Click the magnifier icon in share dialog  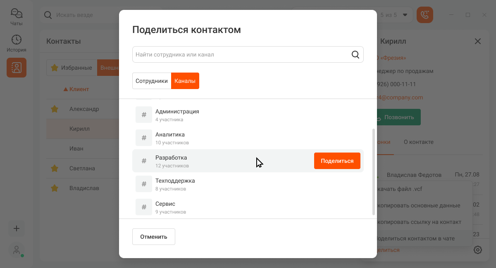click(x=355, y=54)
